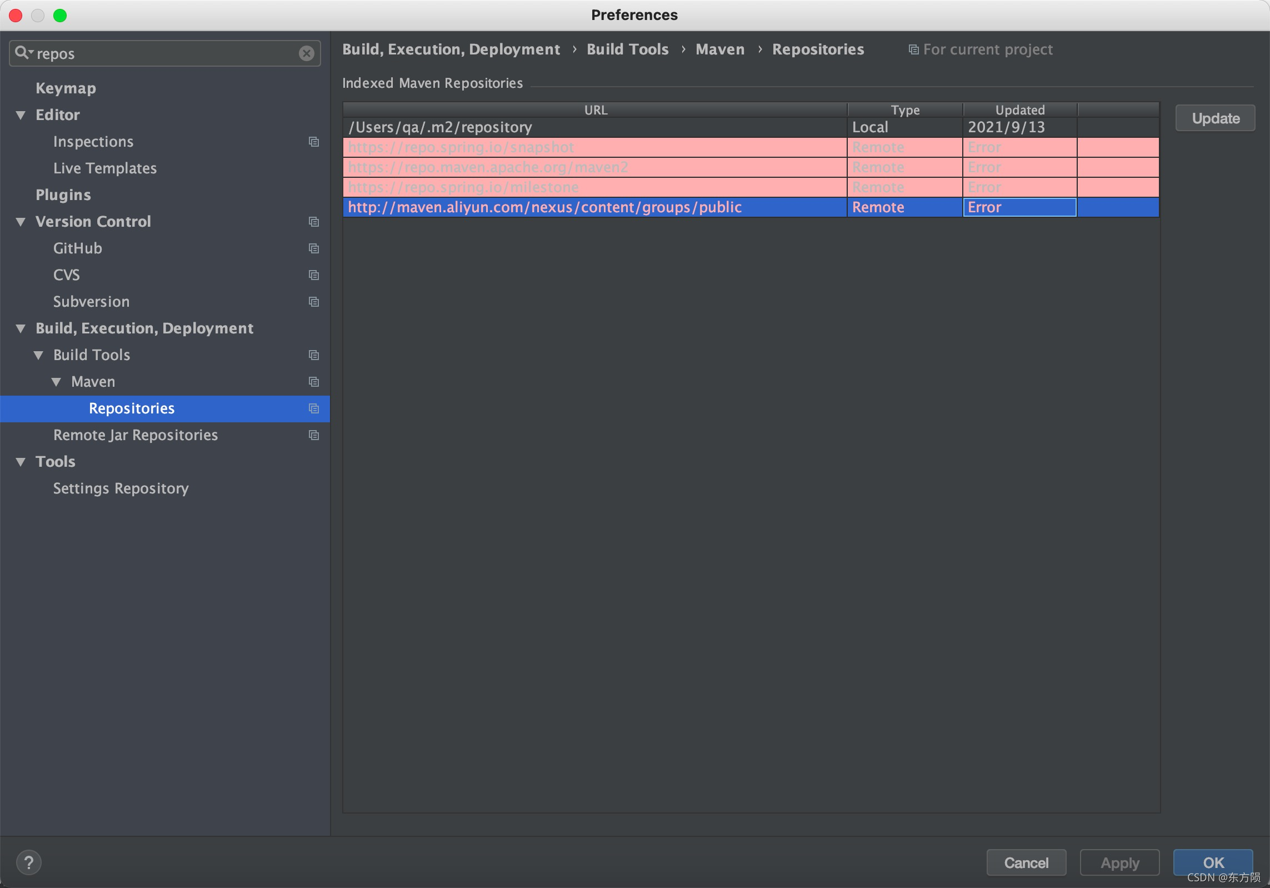The width and height of the screenshot is (1270, 888).
Task: Click project-level icon beside Version Control
Action: point(314,222)
